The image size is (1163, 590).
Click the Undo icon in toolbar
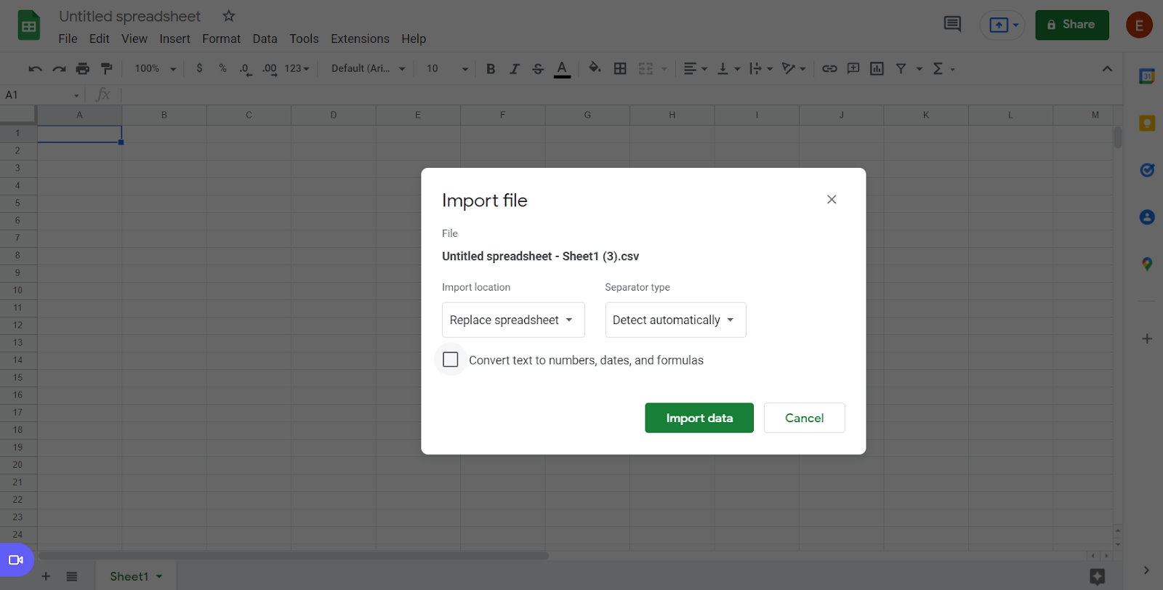pyautogui.click(x=35, y=68)
